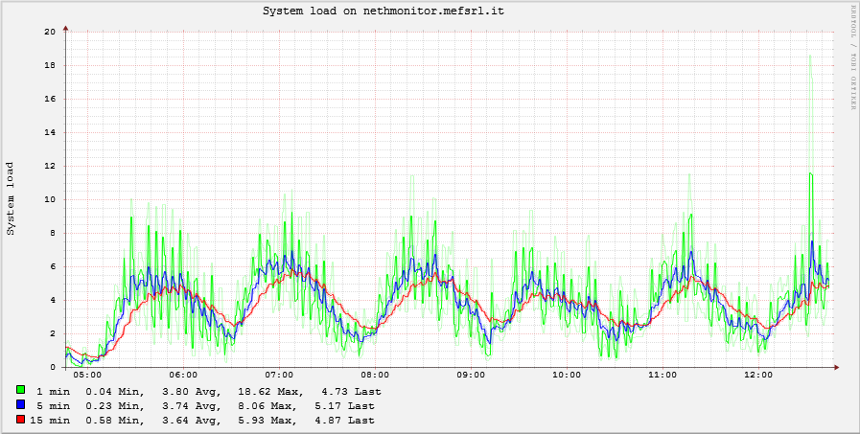Click the 20 value on the y-axis
Viewport: 860px width, 434px height.
(x=50, y=32)
